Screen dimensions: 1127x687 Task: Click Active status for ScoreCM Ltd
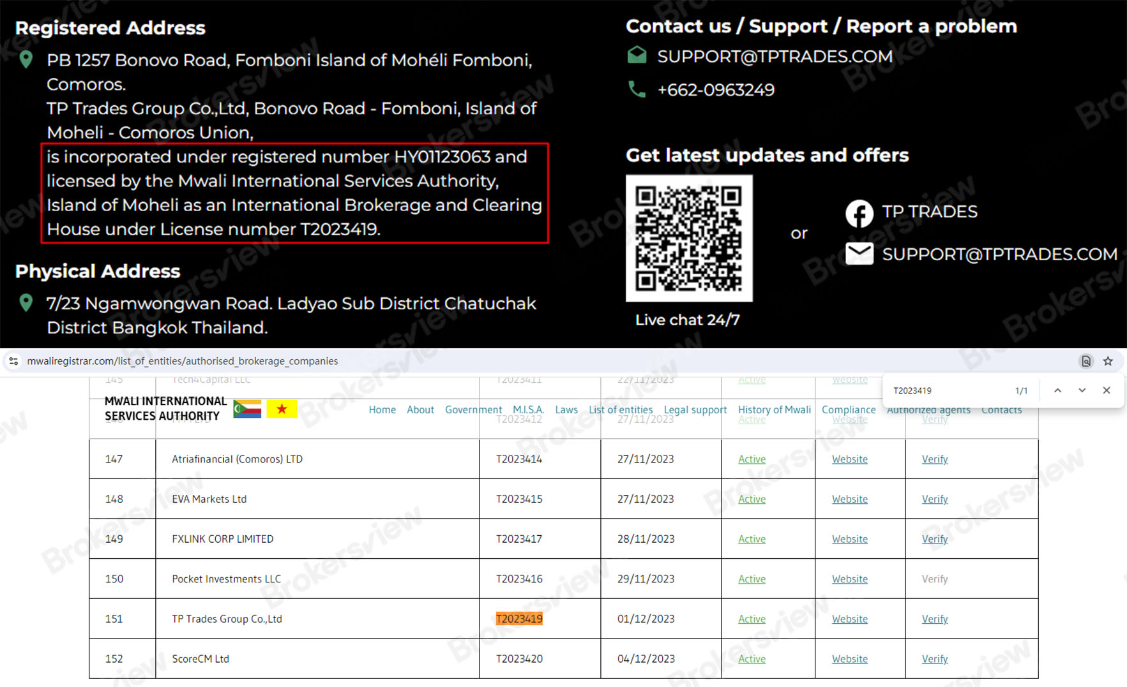tap(752, 659)
